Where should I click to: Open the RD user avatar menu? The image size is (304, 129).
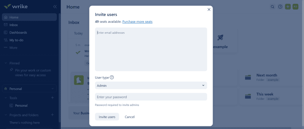coord(295,7)
